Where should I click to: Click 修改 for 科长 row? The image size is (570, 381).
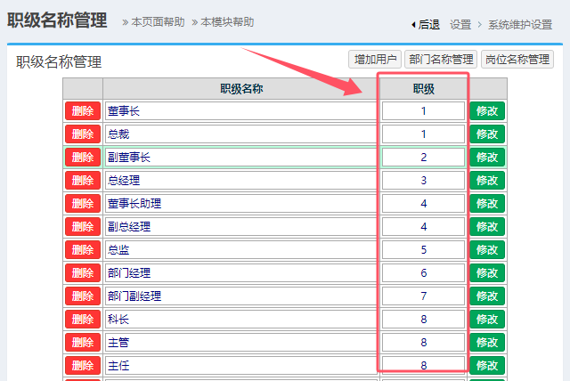click(487, 320)
